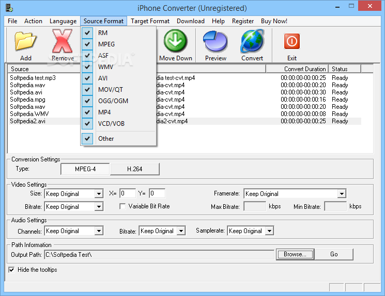The width and height of the screenshot is (385, 296).
Task: Select MPEG-4 conversion type
Action: click(85, 169)
